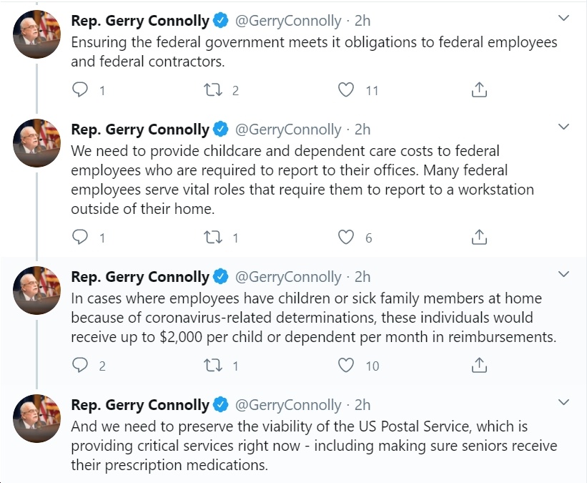Retweet the coronavirus reimbursements tweet
Image resolution: width=587 pixels, height=483 pixels.
coord(212,365)
